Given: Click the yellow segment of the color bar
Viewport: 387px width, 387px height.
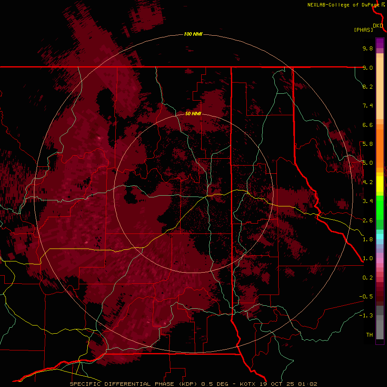Looking at the screenshot, I should point(380,184).
